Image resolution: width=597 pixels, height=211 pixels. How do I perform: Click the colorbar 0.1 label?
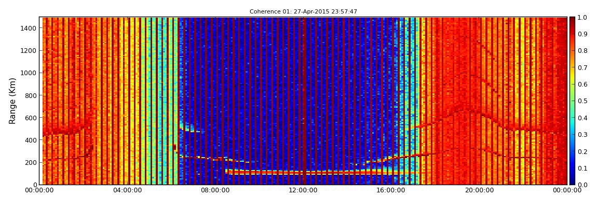tap(582, 168)
